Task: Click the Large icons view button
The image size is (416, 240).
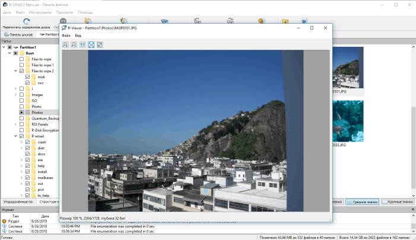Action: (398, 202)
